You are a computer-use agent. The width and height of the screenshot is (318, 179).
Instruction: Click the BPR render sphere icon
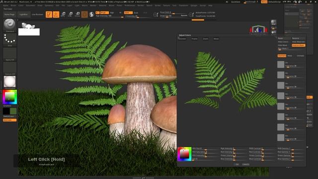tap(274, 23)
